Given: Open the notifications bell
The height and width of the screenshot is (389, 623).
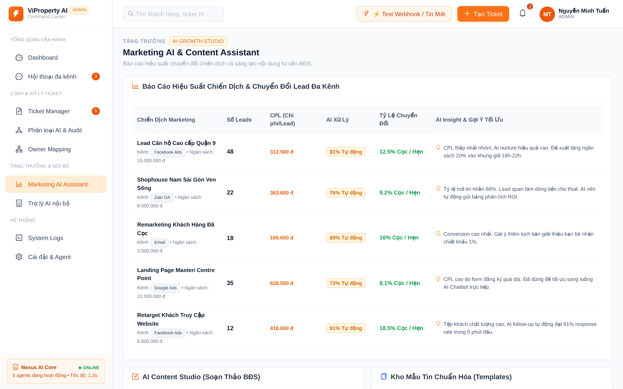Looking at the screenshot, I should point(523,13).
